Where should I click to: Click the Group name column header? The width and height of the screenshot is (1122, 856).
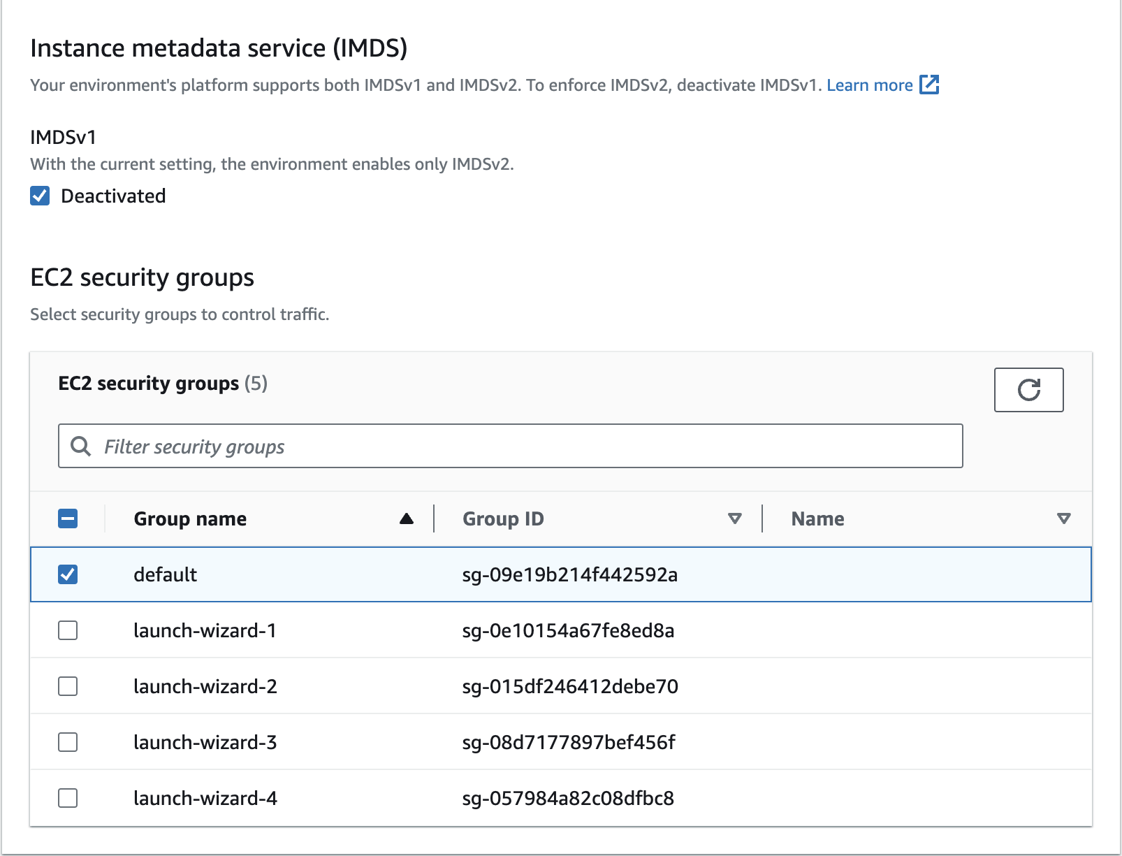tap(190, 518)
